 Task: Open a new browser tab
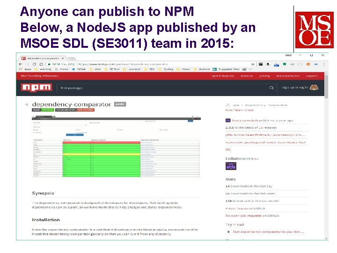coord(72,58)
